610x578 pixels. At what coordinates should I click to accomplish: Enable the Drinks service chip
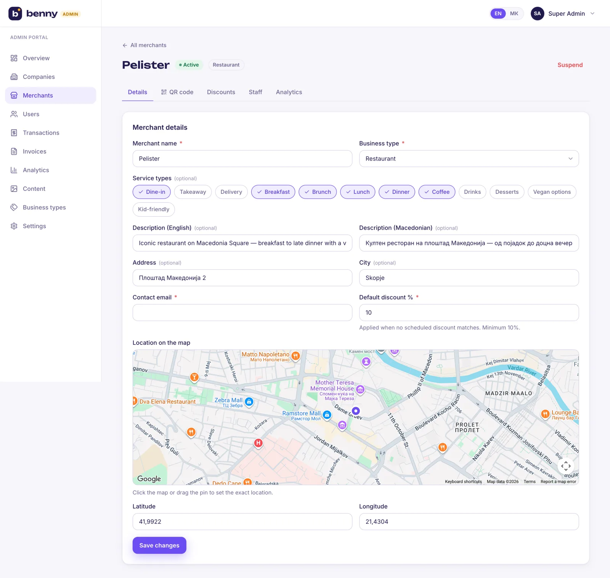472,192
